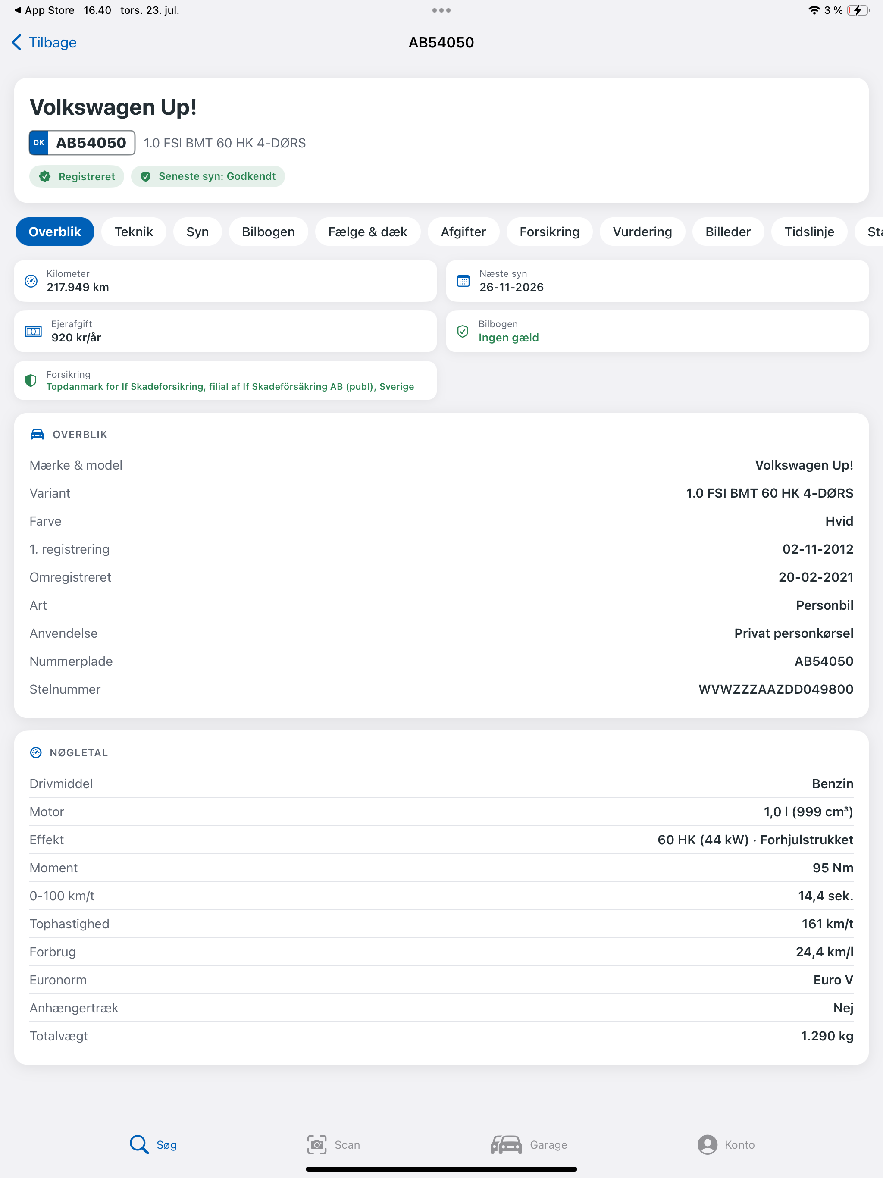Screen dimensions: 883x1178
Task: Tap the Anhængertræk value Nej
Action: pyautogui.click(x=844, y=1008)
